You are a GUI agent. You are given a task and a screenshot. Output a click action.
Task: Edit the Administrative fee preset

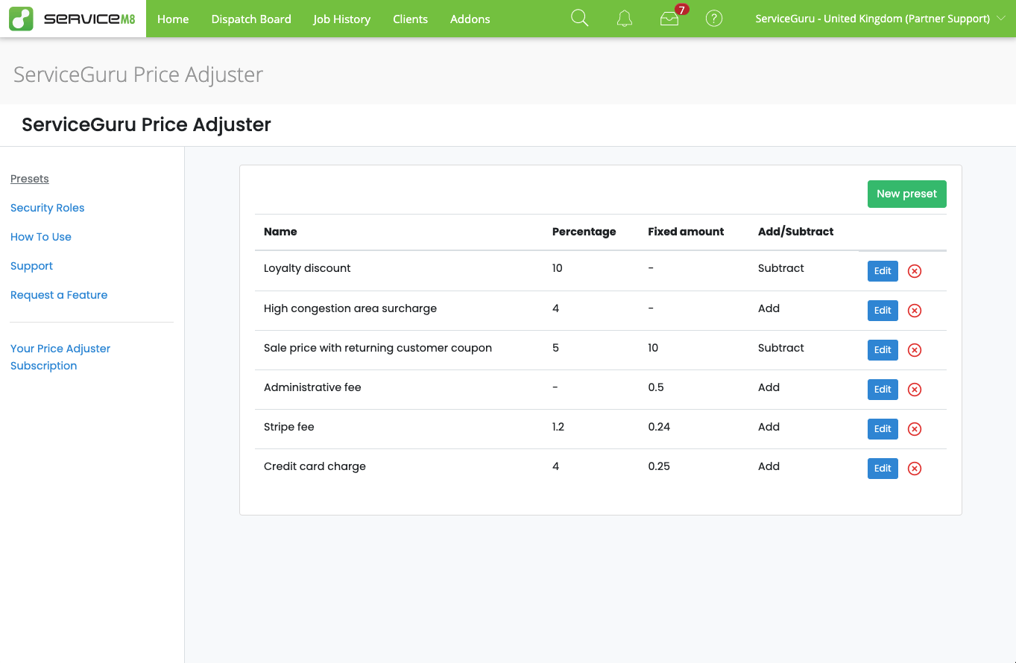tap(883, 390)
